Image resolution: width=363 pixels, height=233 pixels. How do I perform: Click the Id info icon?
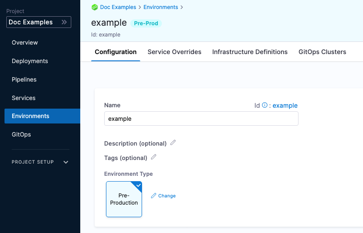pyautogui.click(x=265, y=105)
